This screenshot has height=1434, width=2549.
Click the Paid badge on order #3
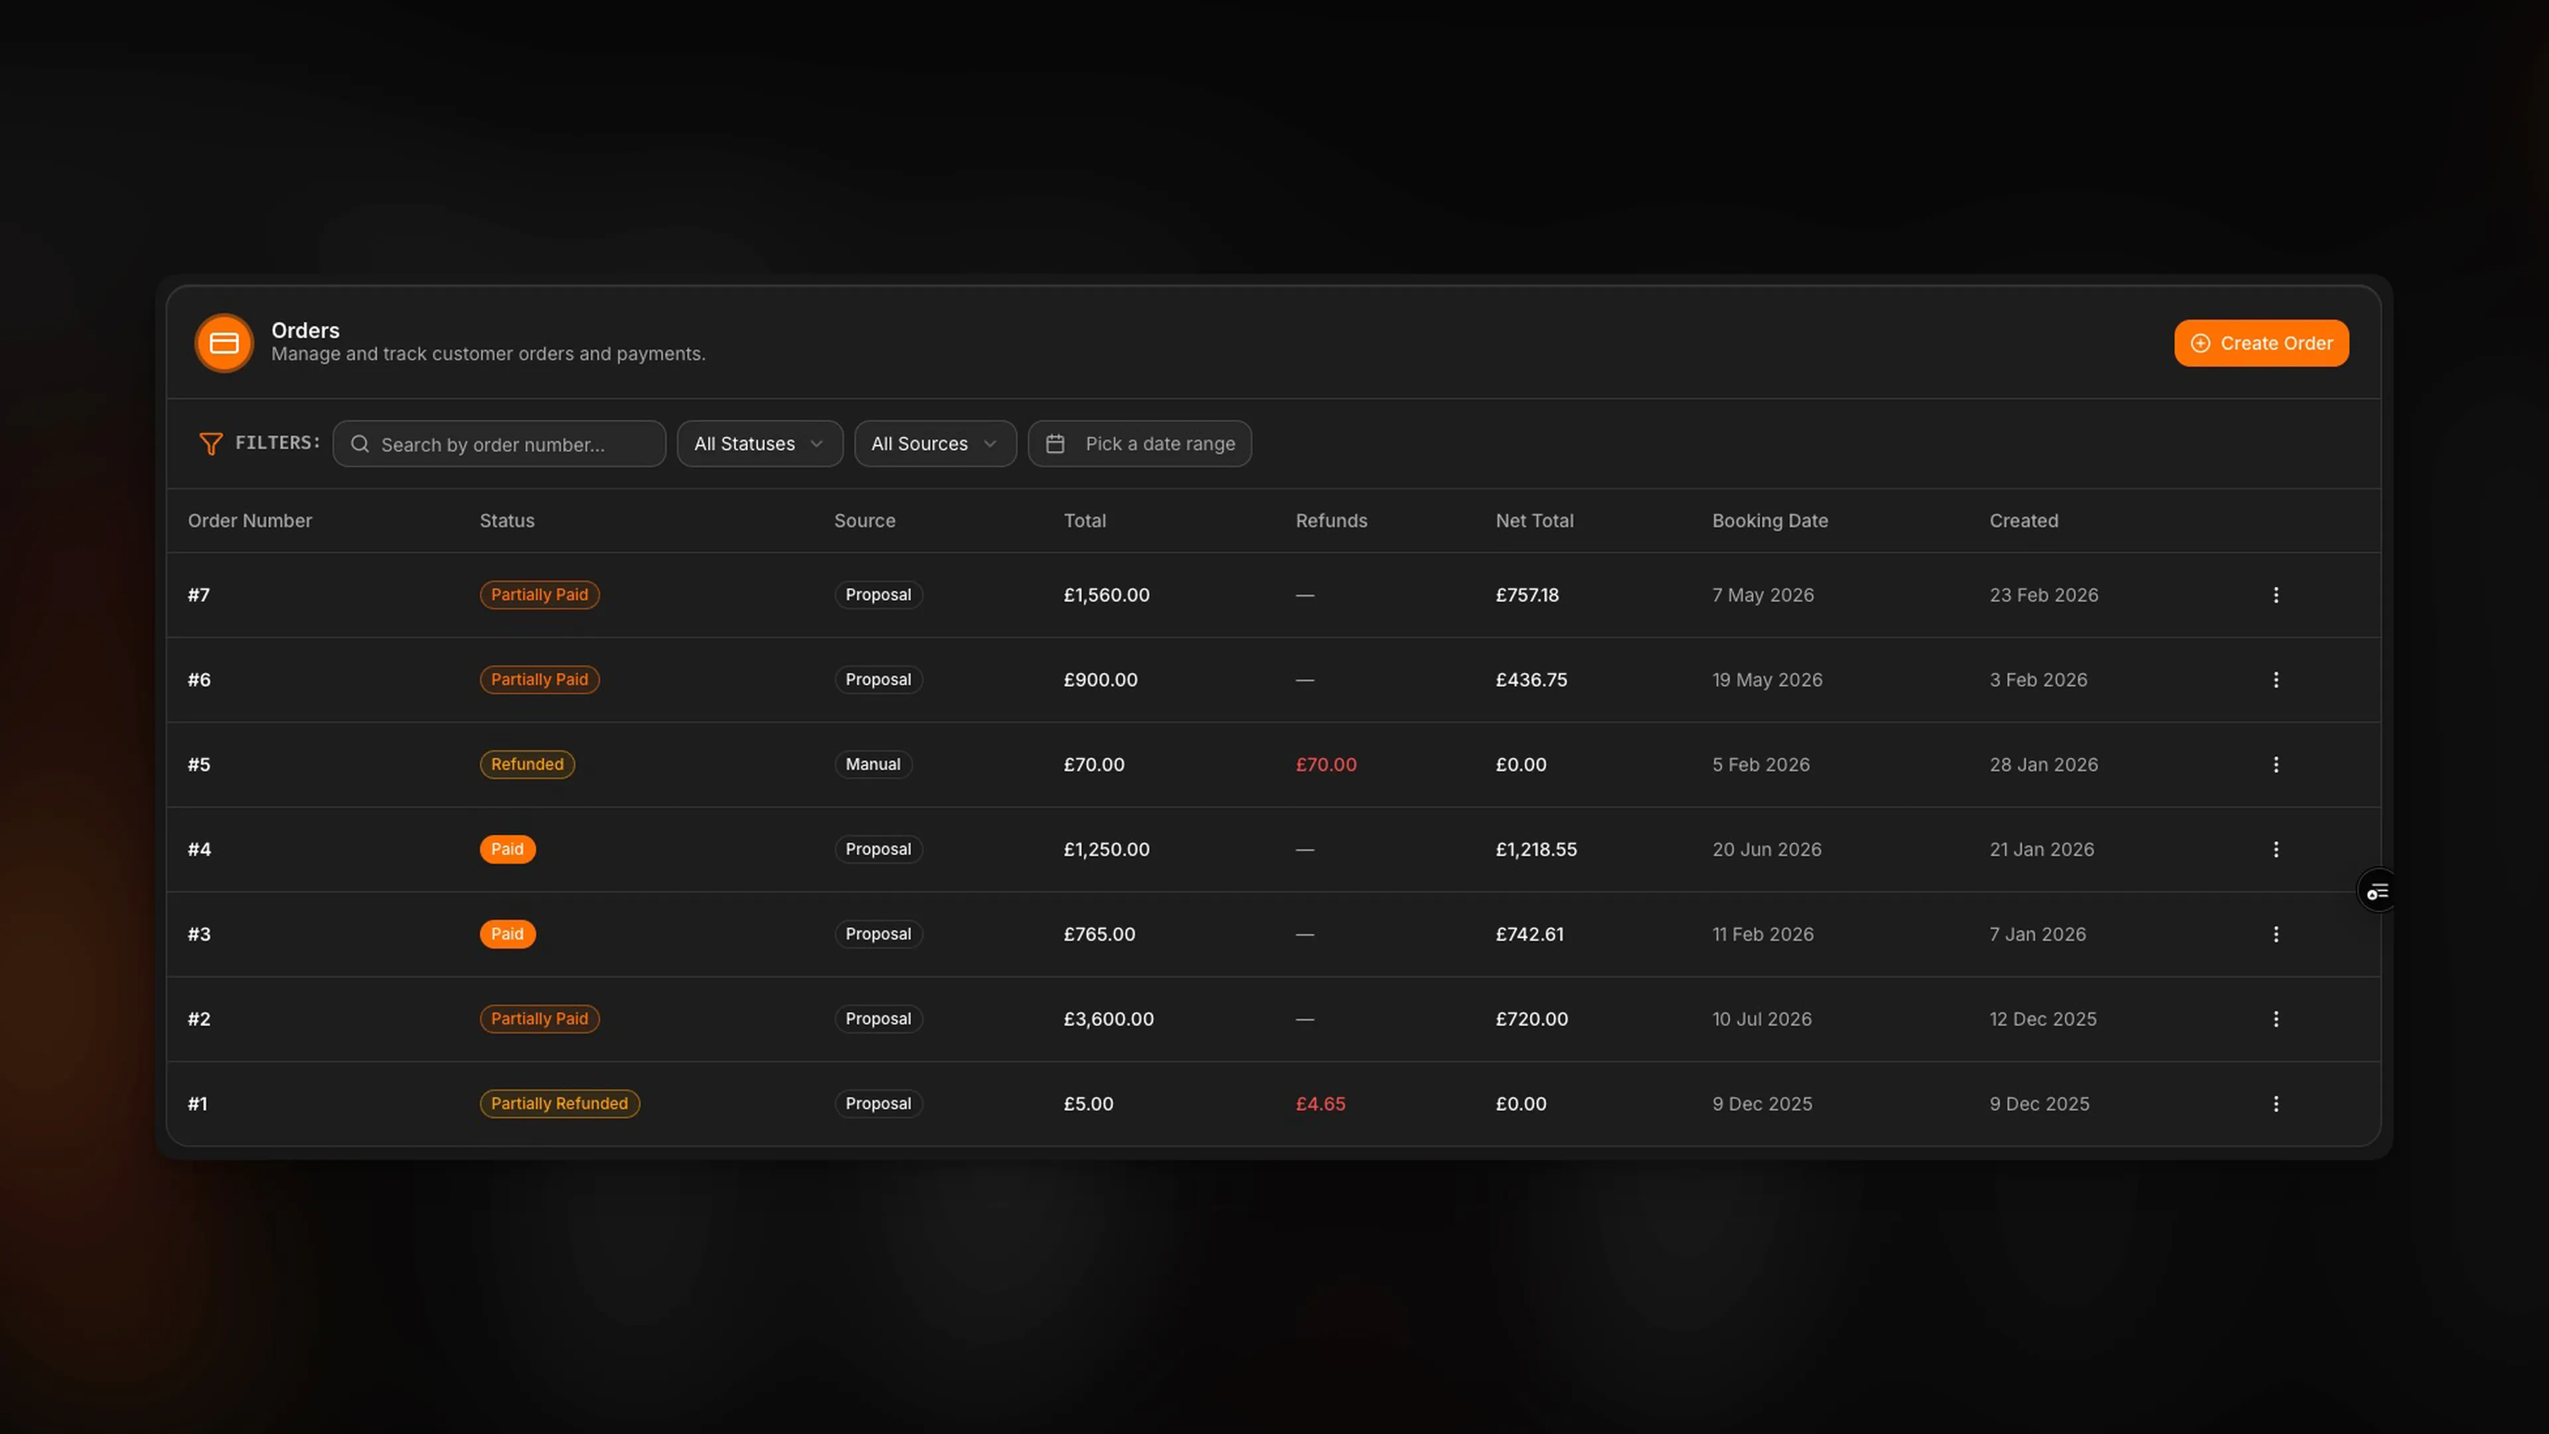coord(508,934)
